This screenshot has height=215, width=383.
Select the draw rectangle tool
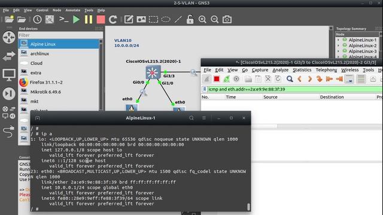(153, 19)
